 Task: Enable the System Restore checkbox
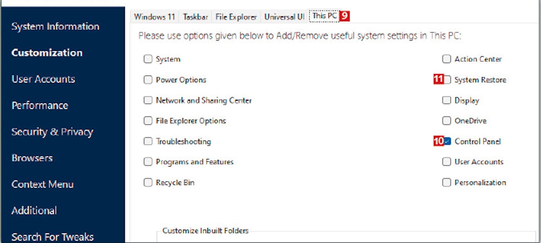[x=447, y=80]
